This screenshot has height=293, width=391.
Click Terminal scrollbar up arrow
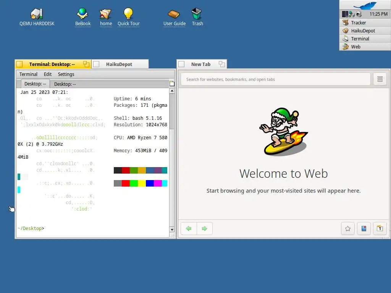(x=172, y=91)
